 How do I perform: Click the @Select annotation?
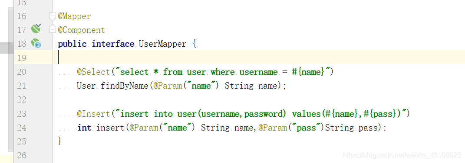[x=93, y=72]
